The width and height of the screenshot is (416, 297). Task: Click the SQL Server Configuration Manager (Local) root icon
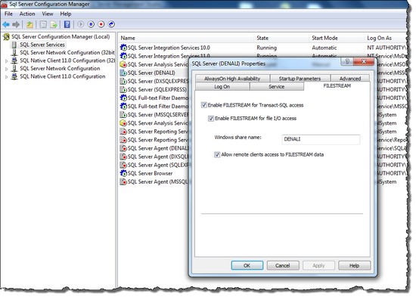6,36
